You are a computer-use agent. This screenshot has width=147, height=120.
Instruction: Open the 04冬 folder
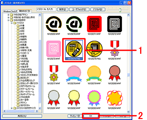21,34
